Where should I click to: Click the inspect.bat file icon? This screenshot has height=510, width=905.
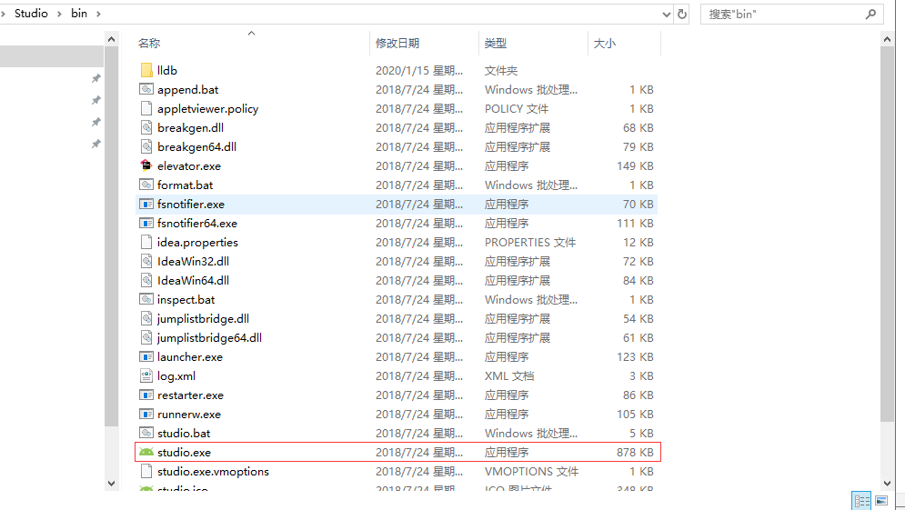click(x=146, y=299)
